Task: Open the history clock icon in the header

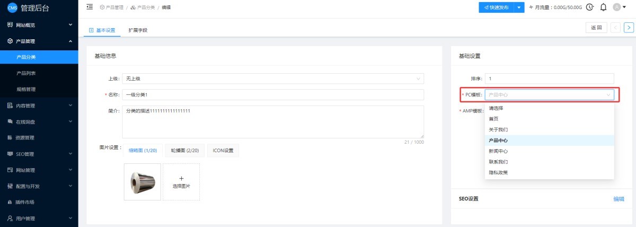Action: point(590,7)
